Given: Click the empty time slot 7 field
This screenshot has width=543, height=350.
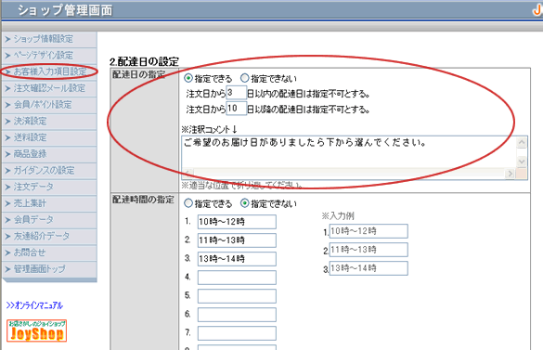Looking at the screenshot, I should point(237,333).
